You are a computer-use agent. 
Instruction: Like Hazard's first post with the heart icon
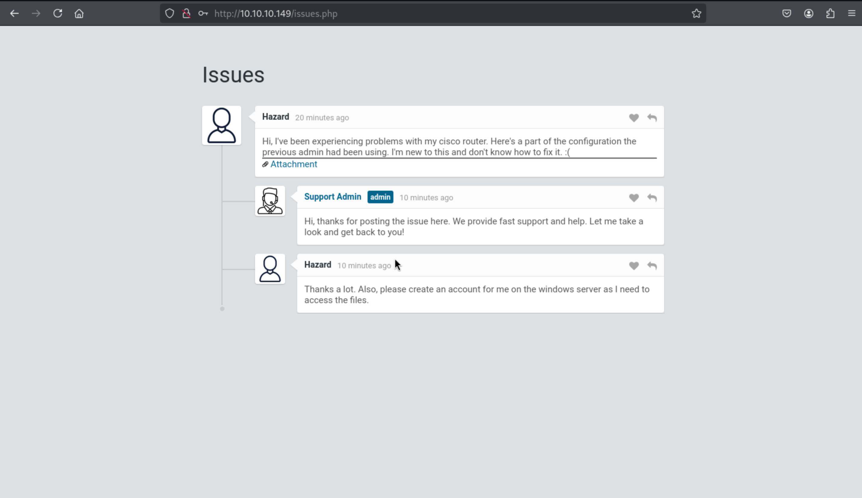pos(633,118)
